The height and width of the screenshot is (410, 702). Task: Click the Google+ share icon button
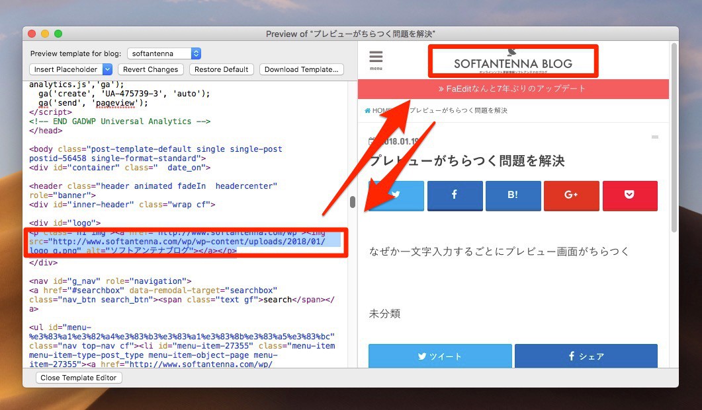coord(571,195)
